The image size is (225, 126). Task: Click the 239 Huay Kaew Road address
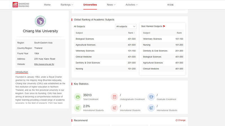(45, 59)
